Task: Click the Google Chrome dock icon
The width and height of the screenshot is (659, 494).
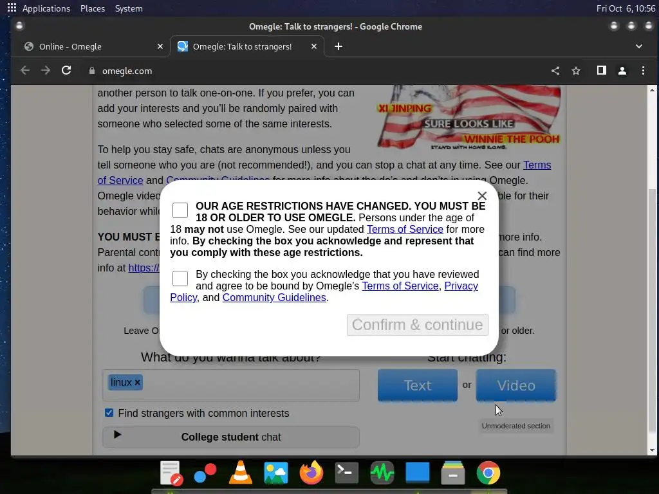Action: (x=488, y=473)
